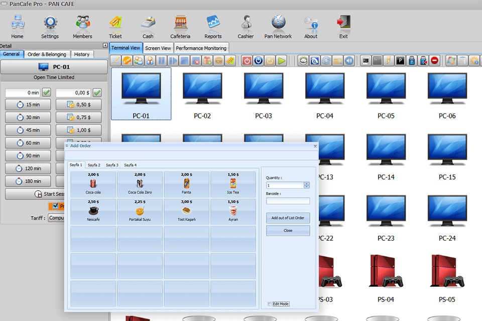Open the History tab

pos(81,54)
